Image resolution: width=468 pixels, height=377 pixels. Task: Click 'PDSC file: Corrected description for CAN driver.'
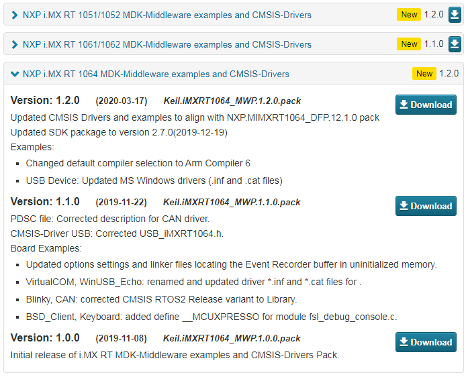[x=110, y=219]
